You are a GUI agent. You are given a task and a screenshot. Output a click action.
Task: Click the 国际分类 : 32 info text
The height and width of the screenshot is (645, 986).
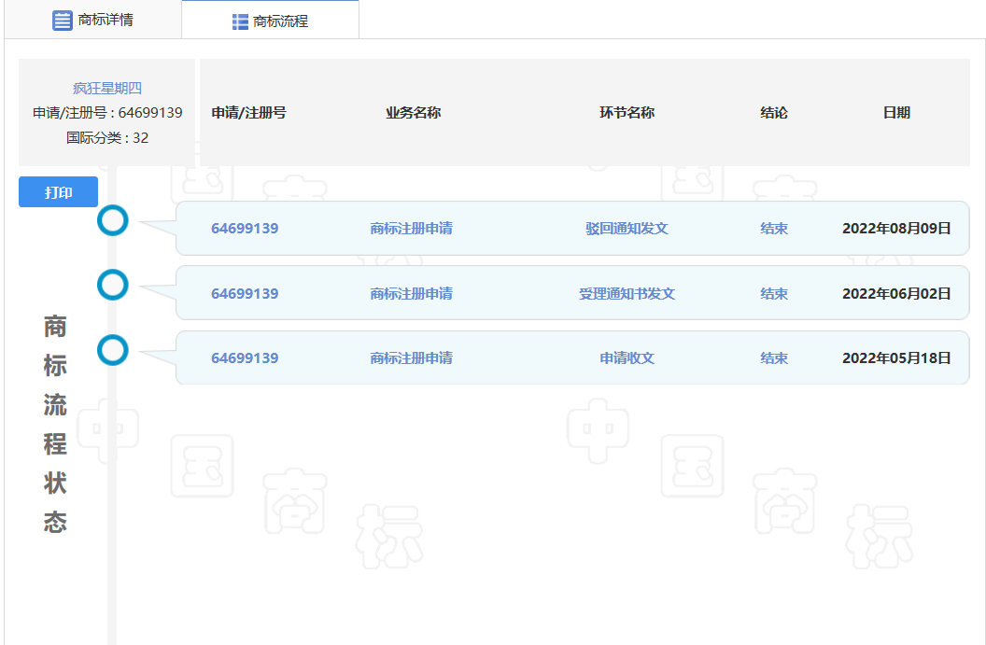click(x=107, y=137)
